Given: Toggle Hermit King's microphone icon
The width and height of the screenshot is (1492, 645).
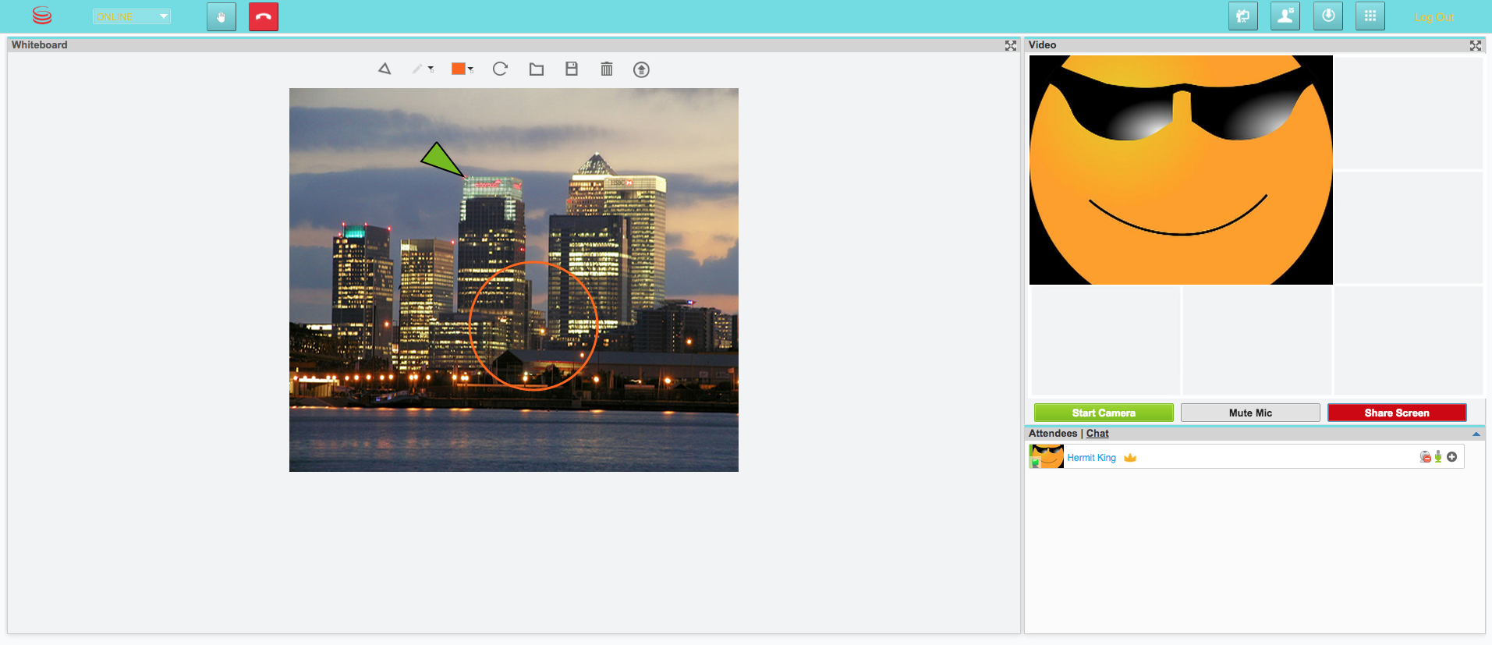Looking at the screenshot, I should point(1438,457).
